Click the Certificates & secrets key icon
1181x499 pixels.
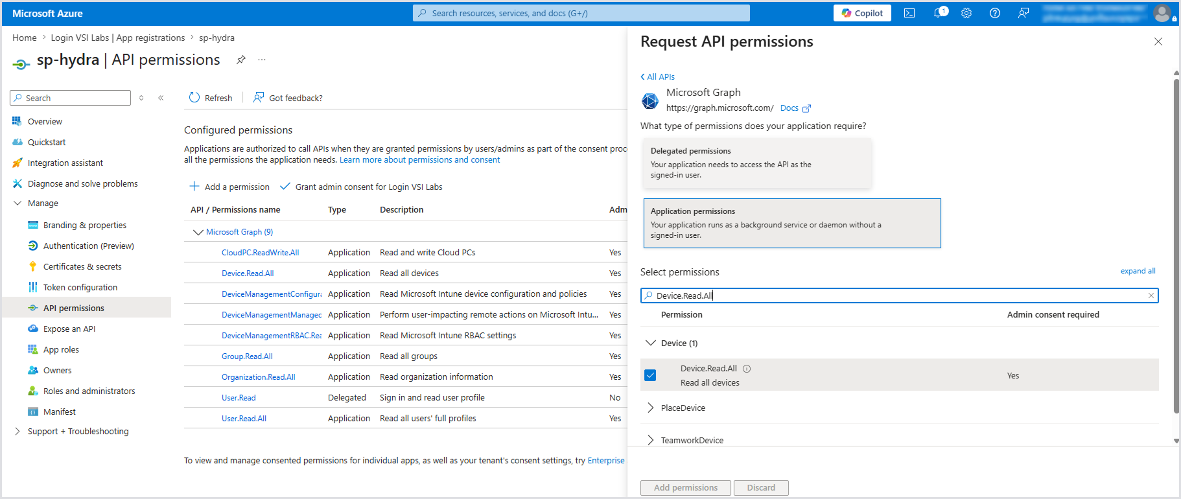tap(33, 266)
